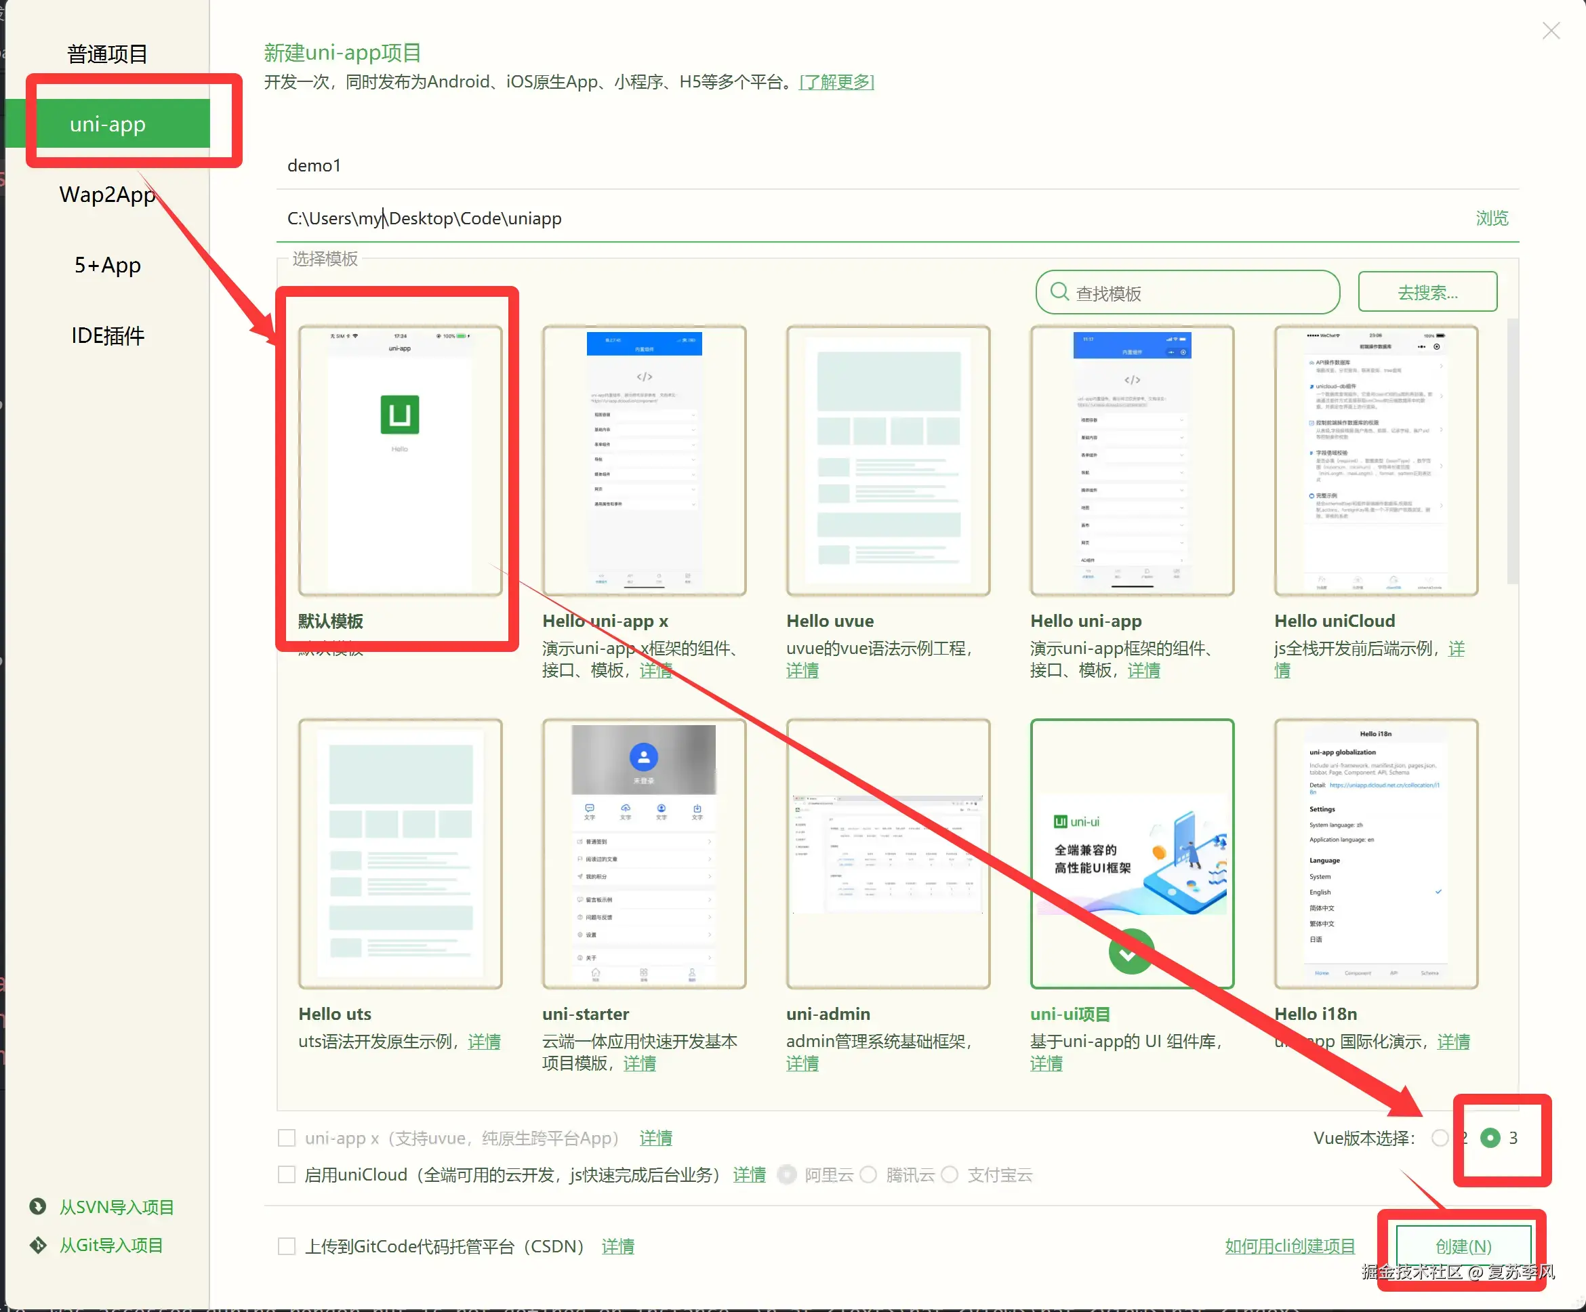Select Vue version 3 radio button
Screen dimensions: 1586x1312
click(x=1490, y=1138)
